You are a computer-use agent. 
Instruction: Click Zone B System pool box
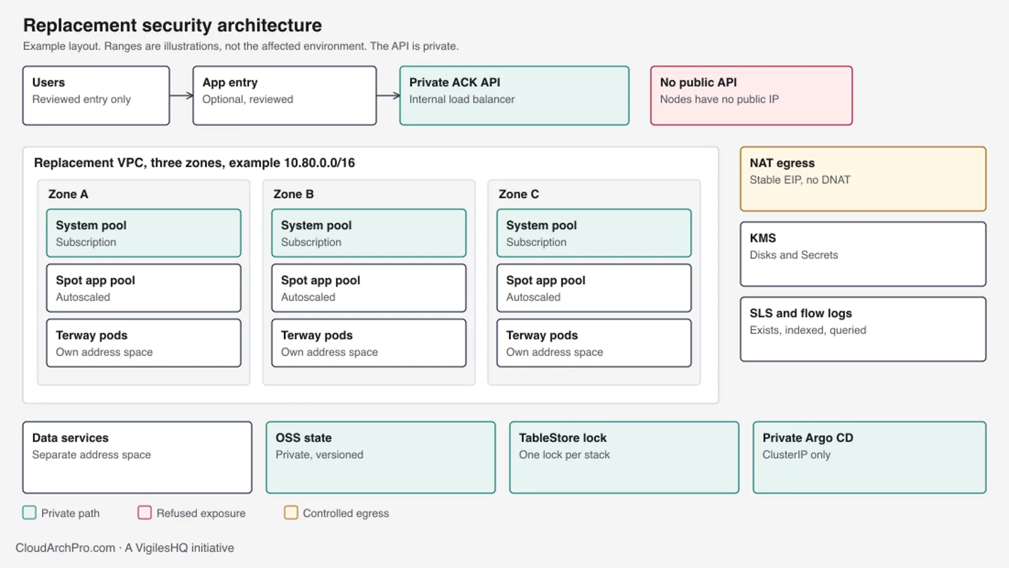tap(369, 233)
